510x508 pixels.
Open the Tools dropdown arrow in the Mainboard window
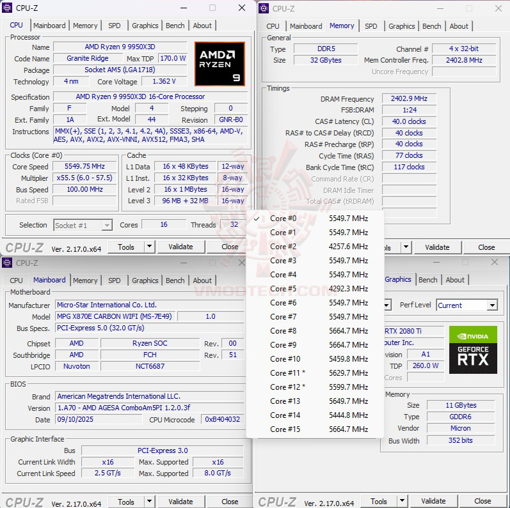[x=149, y=502]
